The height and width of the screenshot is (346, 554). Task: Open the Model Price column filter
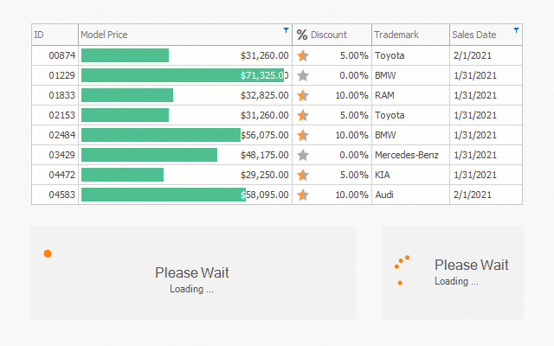[x=286, y=30]
